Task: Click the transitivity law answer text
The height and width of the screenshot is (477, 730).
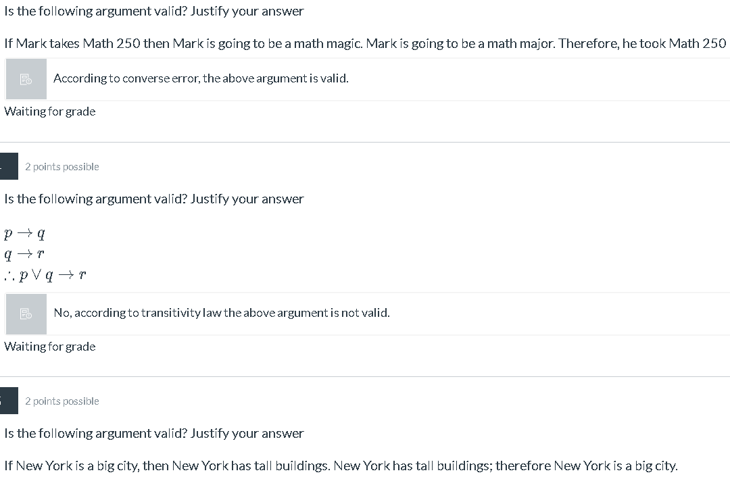Action: click(x=222, y=312)
